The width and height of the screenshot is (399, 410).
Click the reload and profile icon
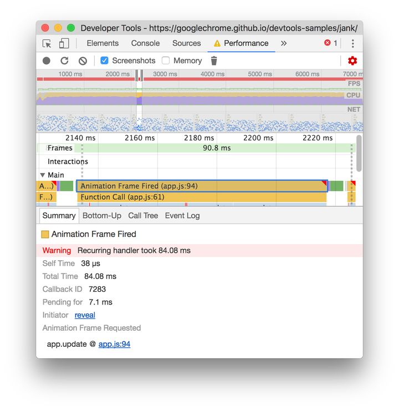(x=64, y=60)
